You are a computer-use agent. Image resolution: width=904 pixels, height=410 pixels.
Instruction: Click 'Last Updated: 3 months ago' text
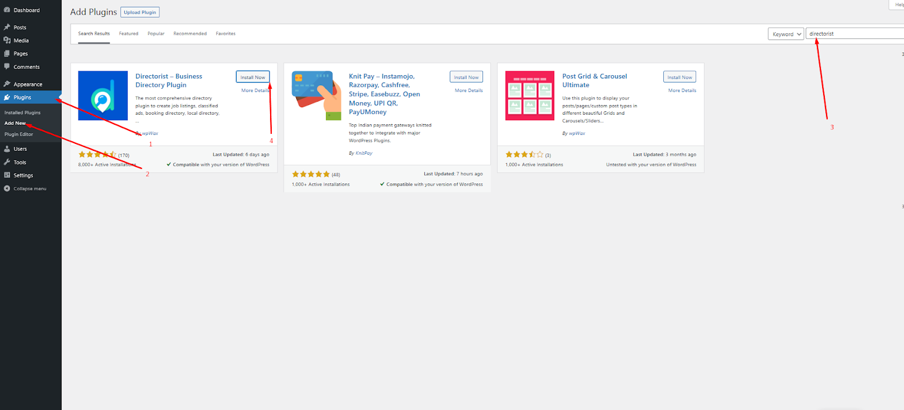coord(664,154)
